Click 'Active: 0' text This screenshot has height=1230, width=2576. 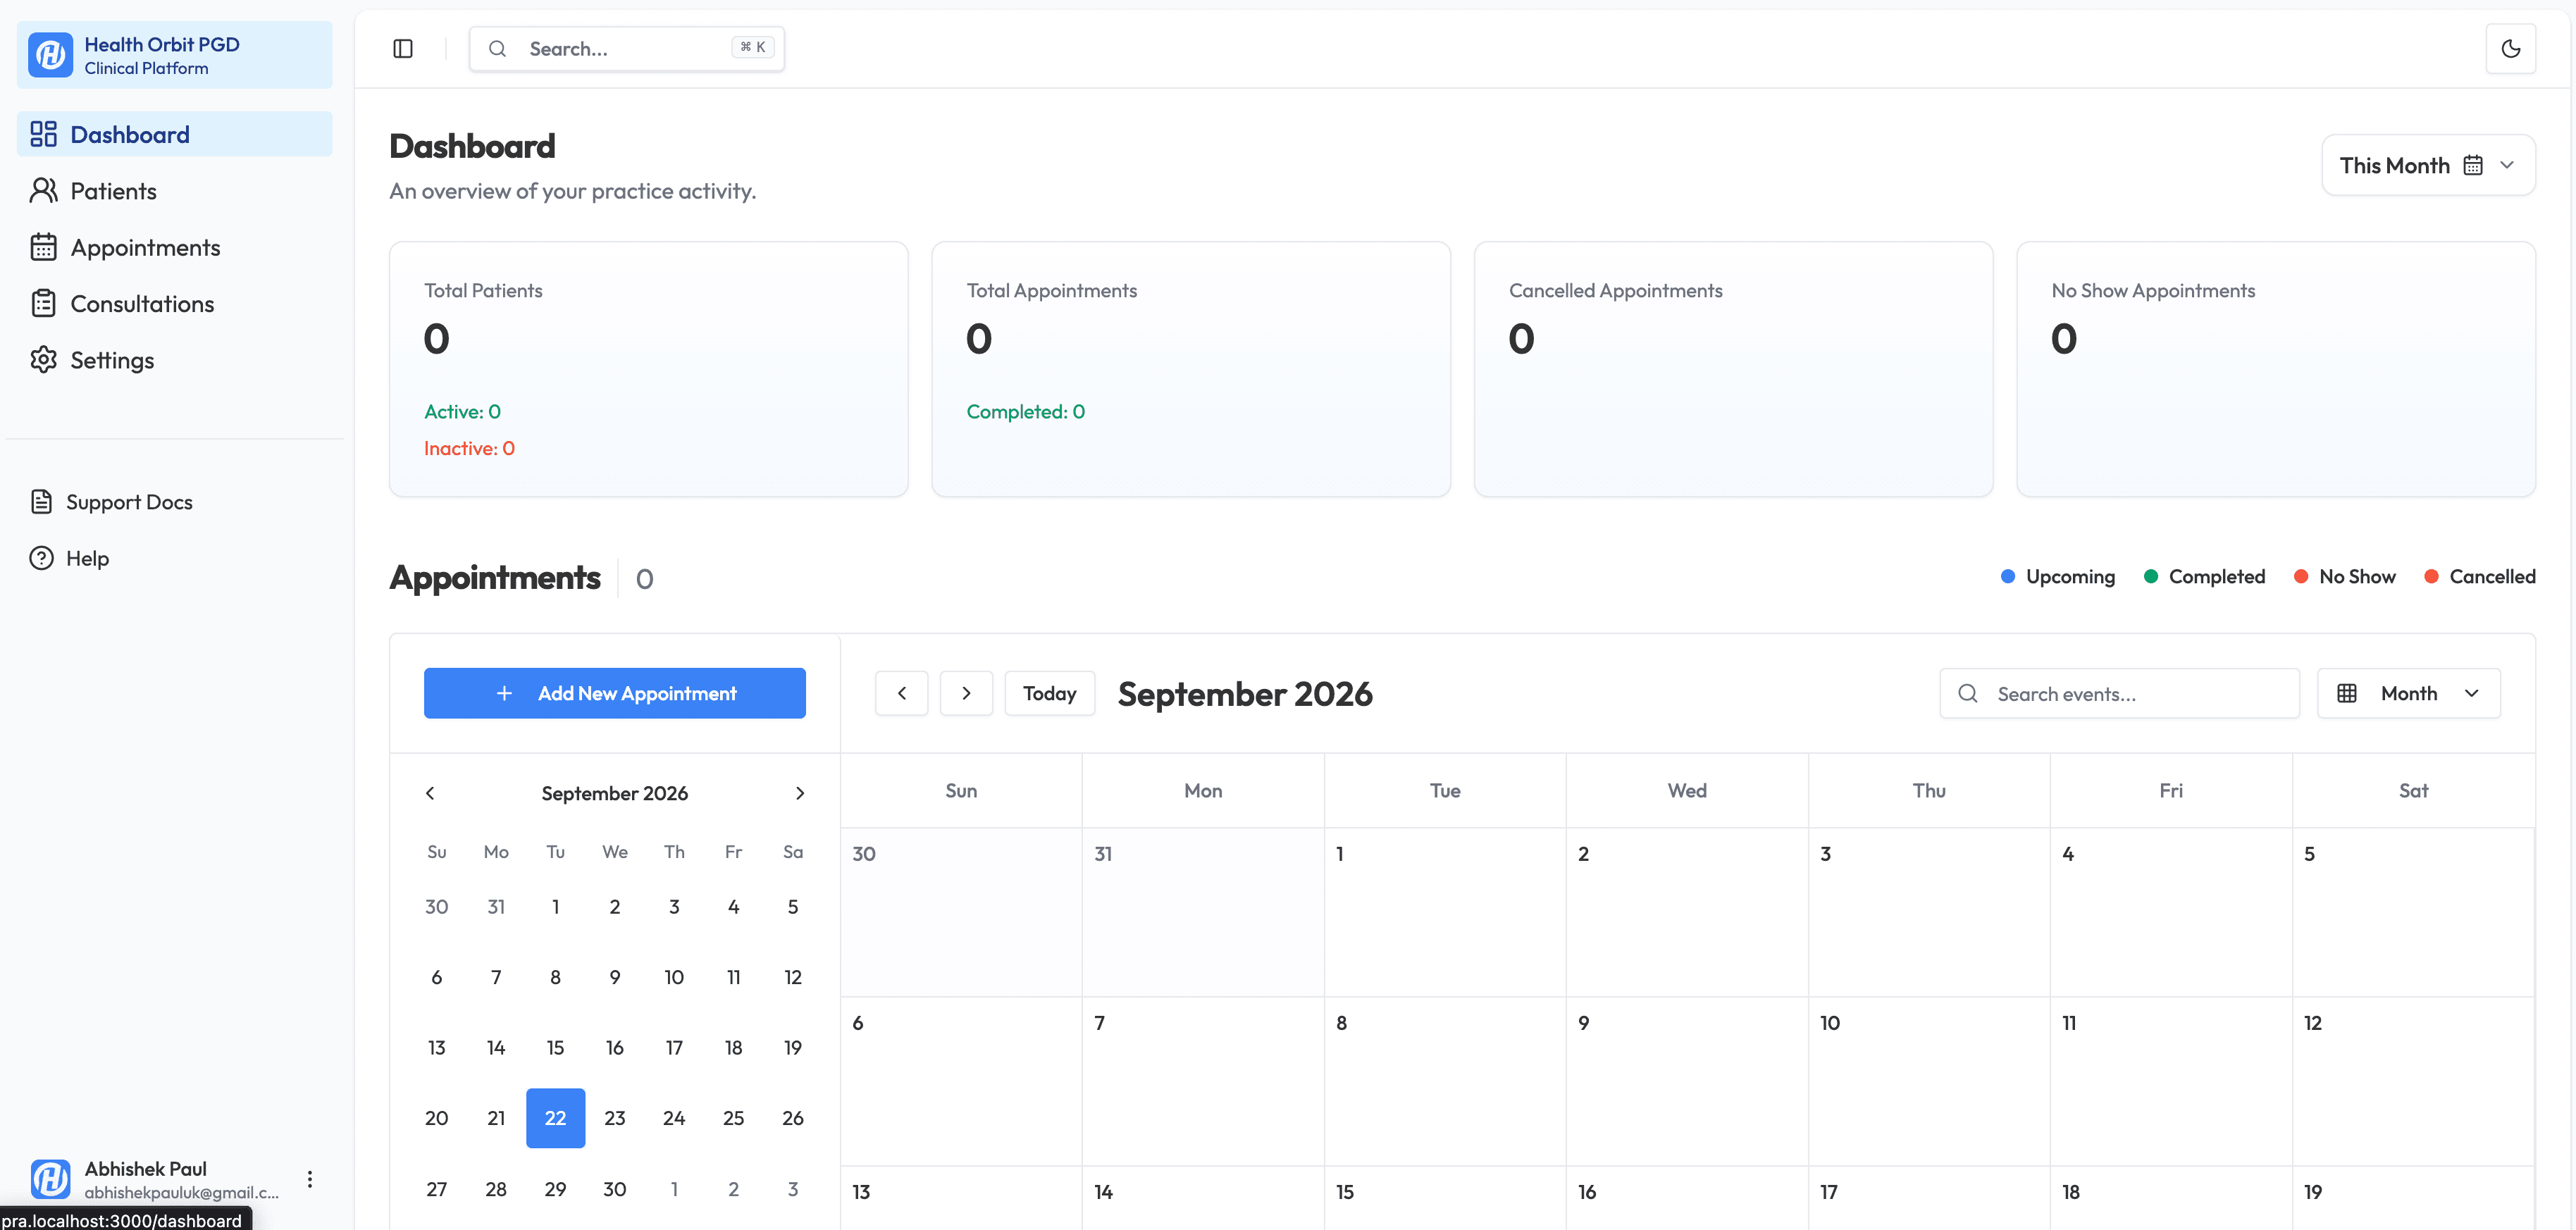pyautogui.click(x=462, y=412)
